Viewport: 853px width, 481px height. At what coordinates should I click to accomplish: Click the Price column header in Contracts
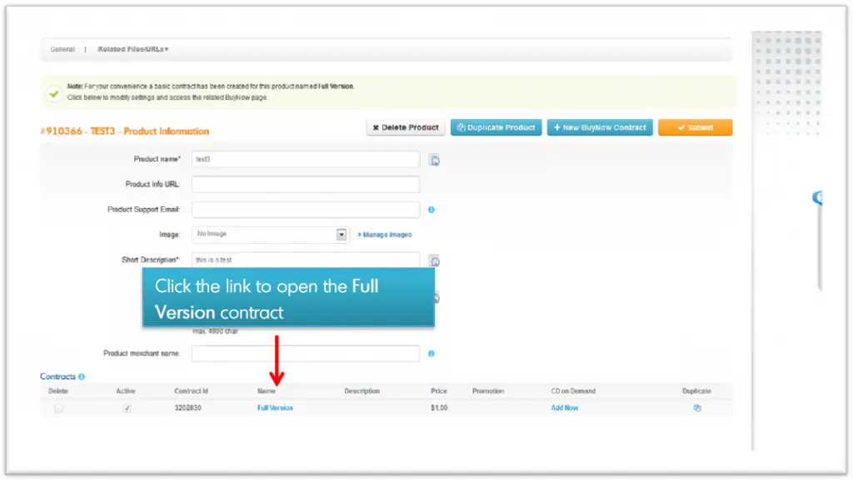438,391
